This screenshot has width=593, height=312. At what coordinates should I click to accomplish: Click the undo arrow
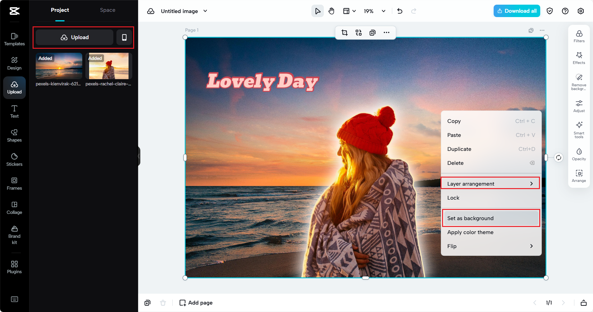tap(400, 11)
